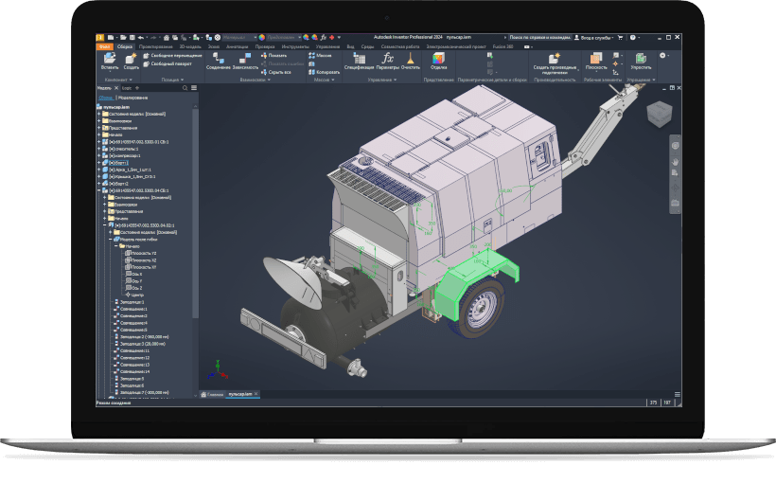Open Спецификация bill of materials
The width and height of the screenshot is (776, 501).
(x=359, y=59)
